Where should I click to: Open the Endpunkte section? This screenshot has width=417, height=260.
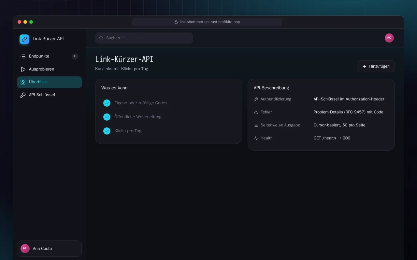(x=49, y=56)
